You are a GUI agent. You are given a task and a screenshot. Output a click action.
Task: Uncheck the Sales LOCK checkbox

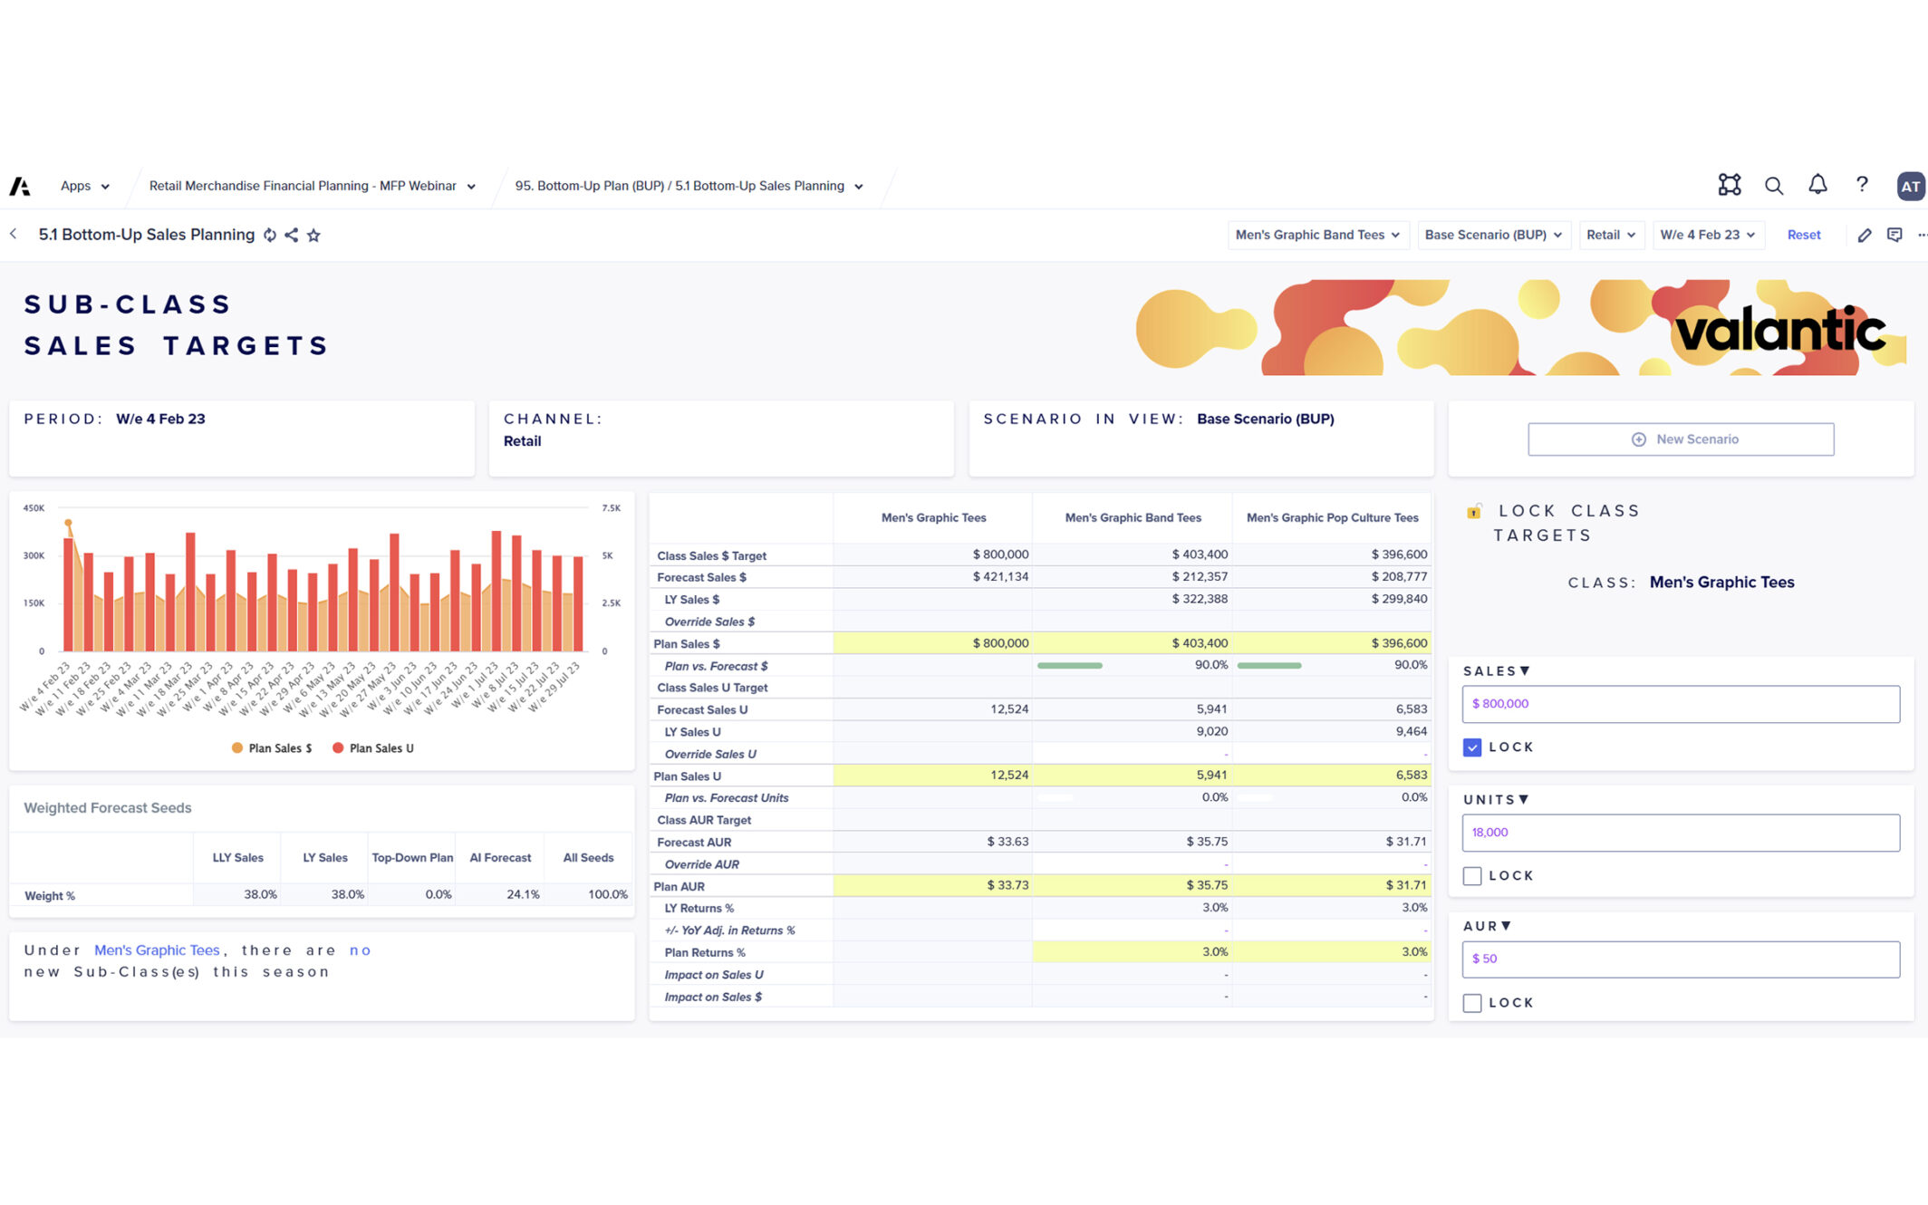[x=1472, y=747]
